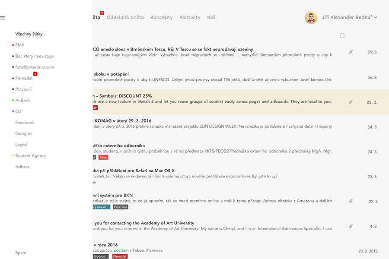This screenshot has width=389, height=259.
Task: Click the red FMK tag under the lecture email
Action: pos(103,158)
